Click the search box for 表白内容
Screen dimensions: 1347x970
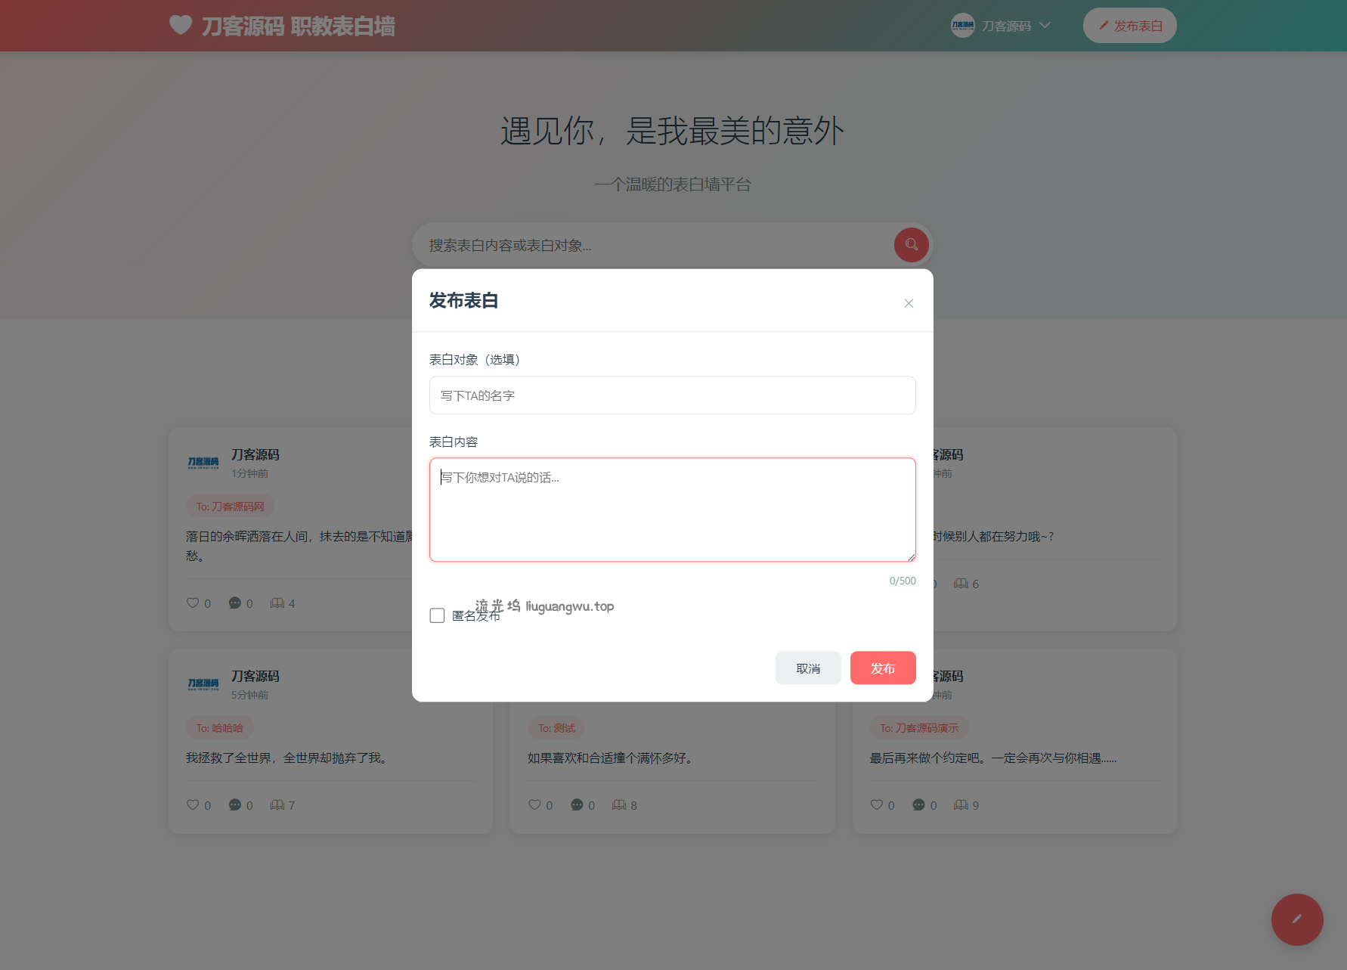pos(650,246)
